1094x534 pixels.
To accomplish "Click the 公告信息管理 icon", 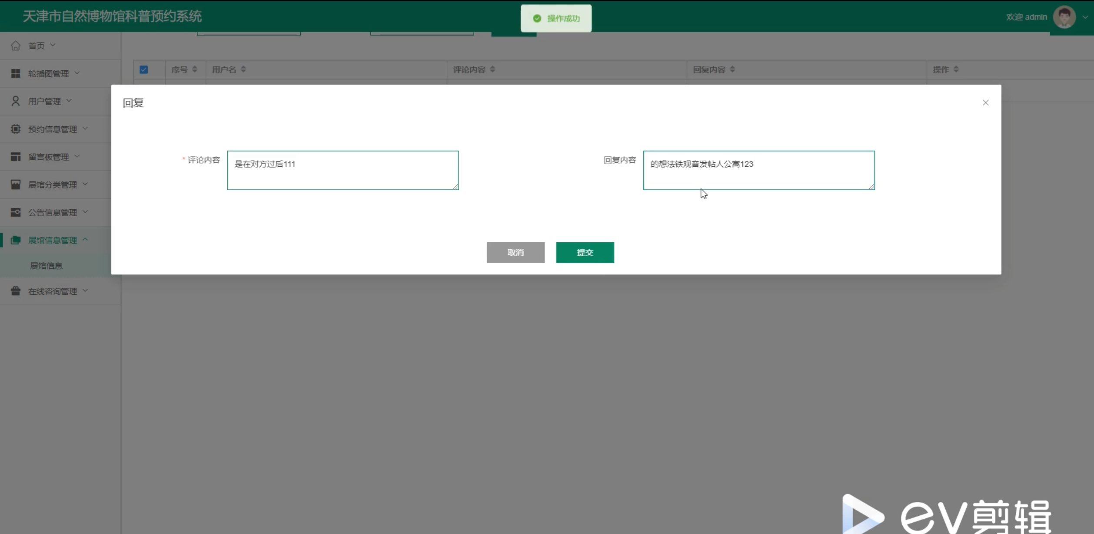I will coord(16,212).
